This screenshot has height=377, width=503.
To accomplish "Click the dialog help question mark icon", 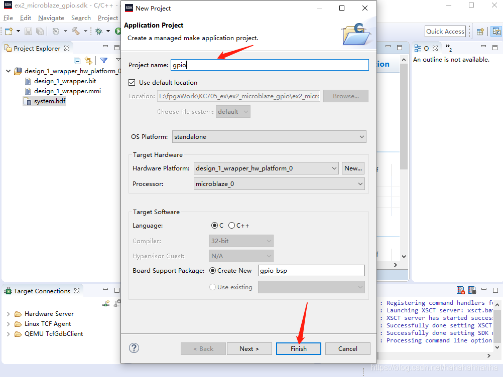I will 134,348.
